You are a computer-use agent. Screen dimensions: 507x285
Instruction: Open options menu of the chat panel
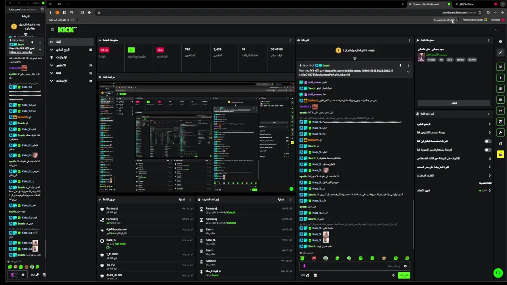click(409, 40)
